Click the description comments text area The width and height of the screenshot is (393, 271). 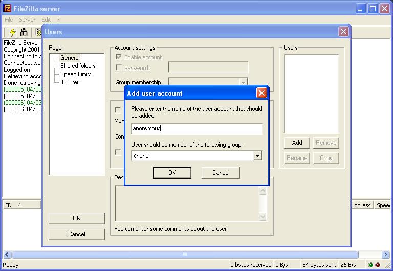(187, 204)
